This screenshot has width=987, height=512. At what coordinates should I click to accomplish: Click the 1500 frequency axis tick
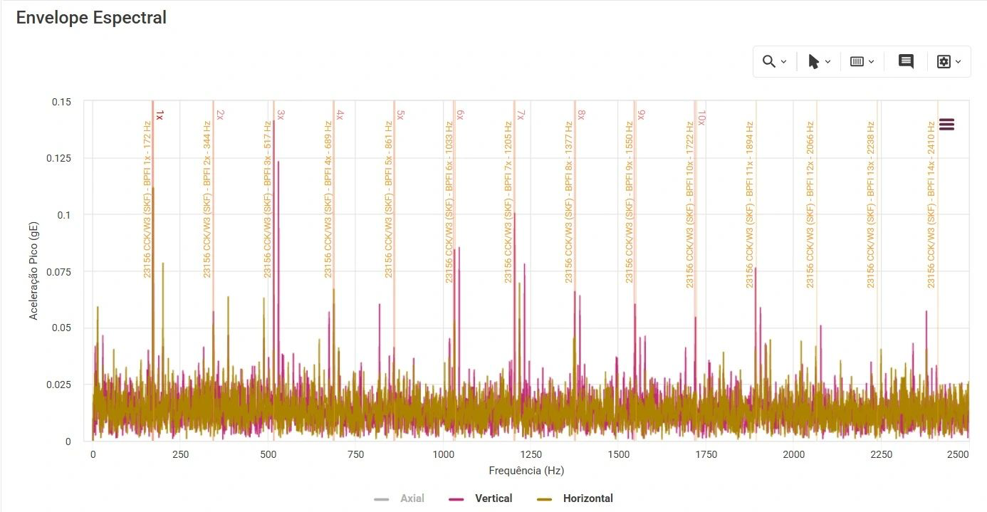pos(618,454)
